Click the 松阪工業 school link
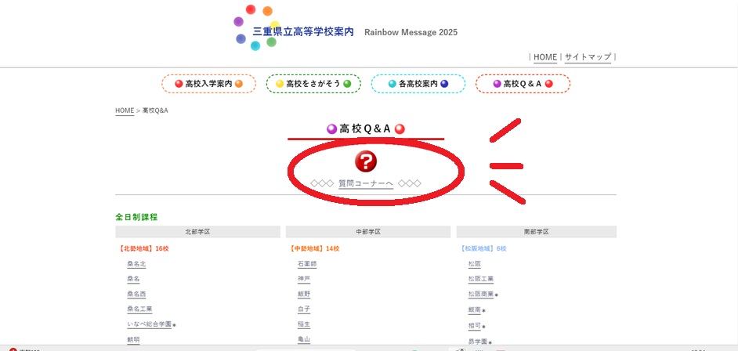This screenshot has height=351, width=738. (480, 279)
